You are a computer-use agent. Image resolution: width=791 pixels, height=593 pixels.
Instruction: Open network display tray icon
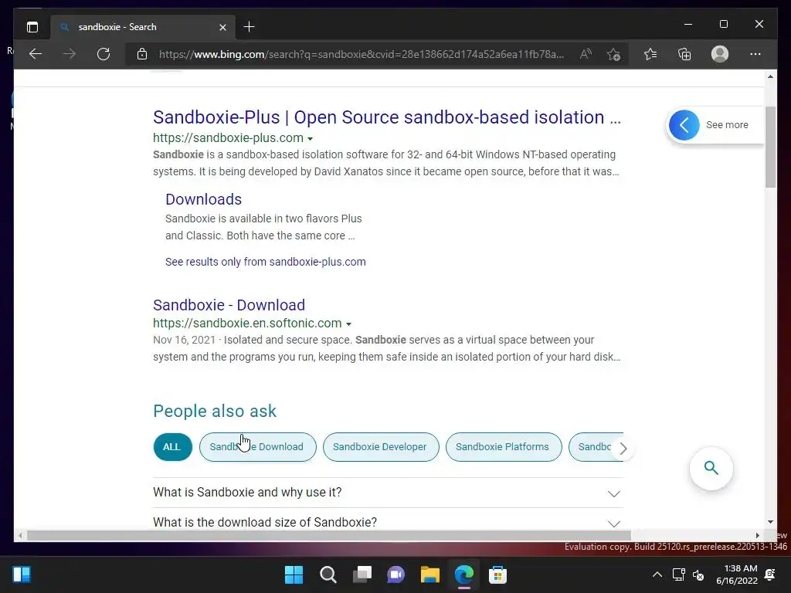click(x=678, y=574)
